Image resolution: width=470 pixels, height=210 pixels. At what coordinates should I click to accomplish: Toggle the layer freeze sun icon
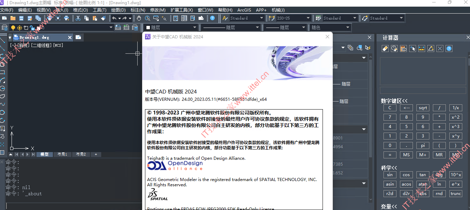[x=20, y=28]
